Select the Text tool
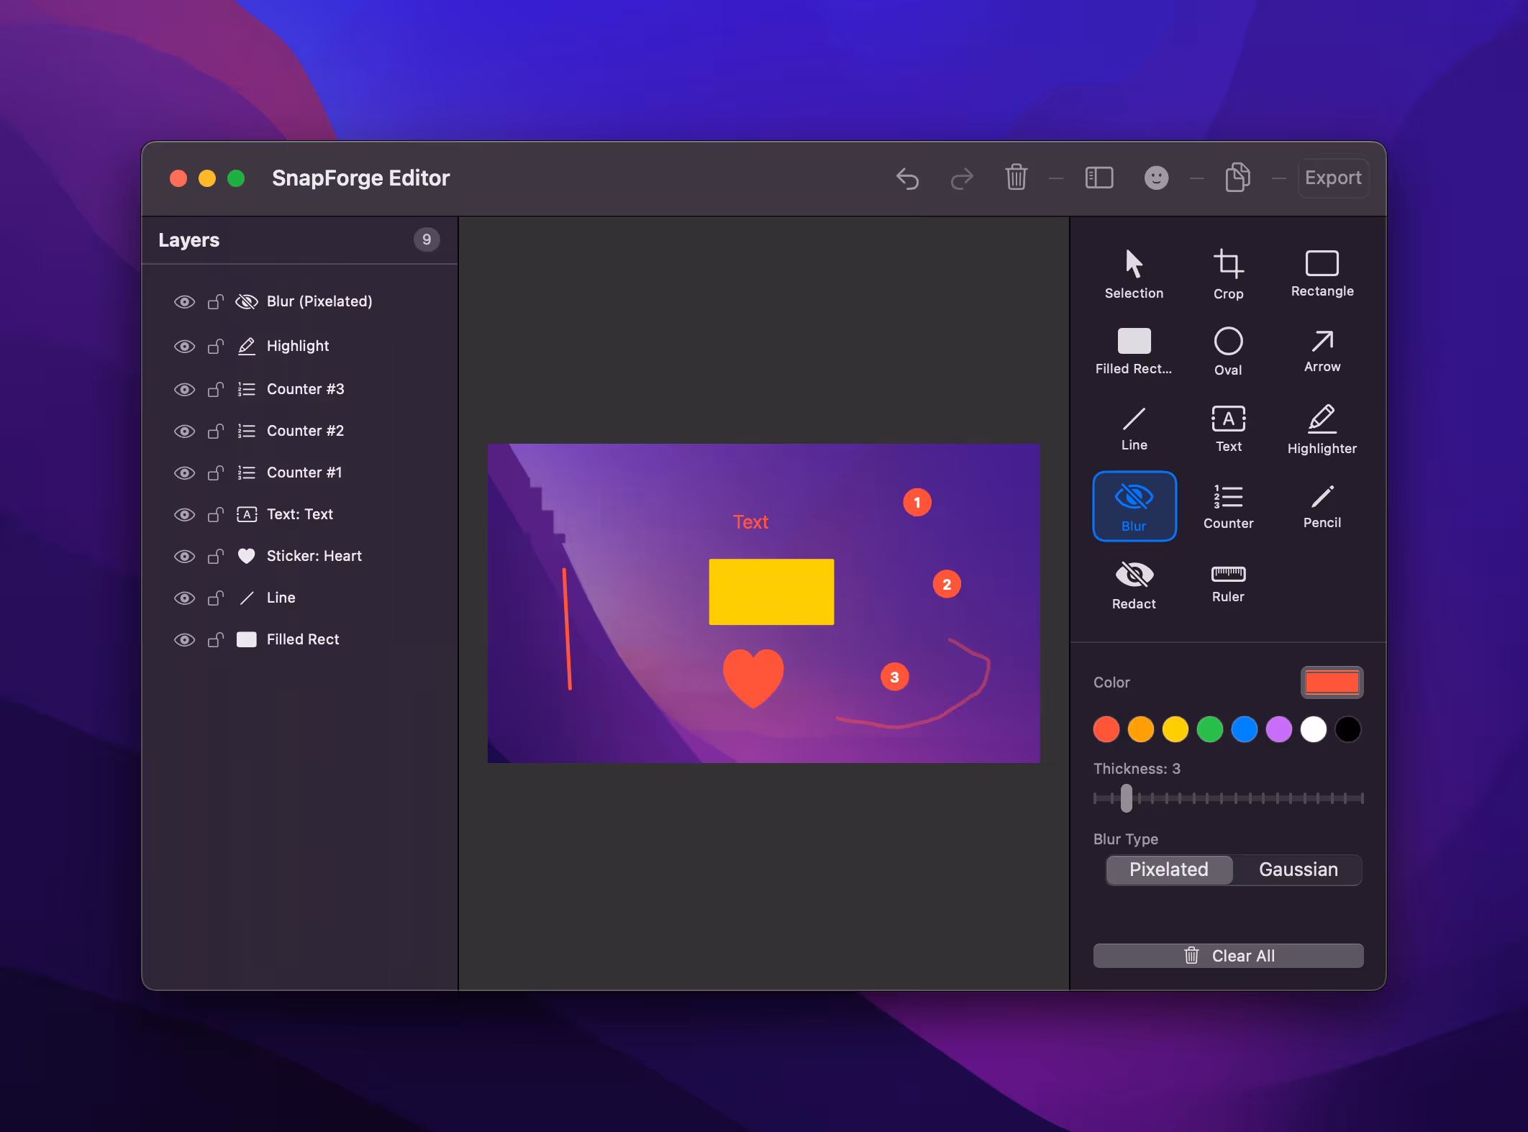Viewport: 1528px width, 1132px height. coord(1228,429)
